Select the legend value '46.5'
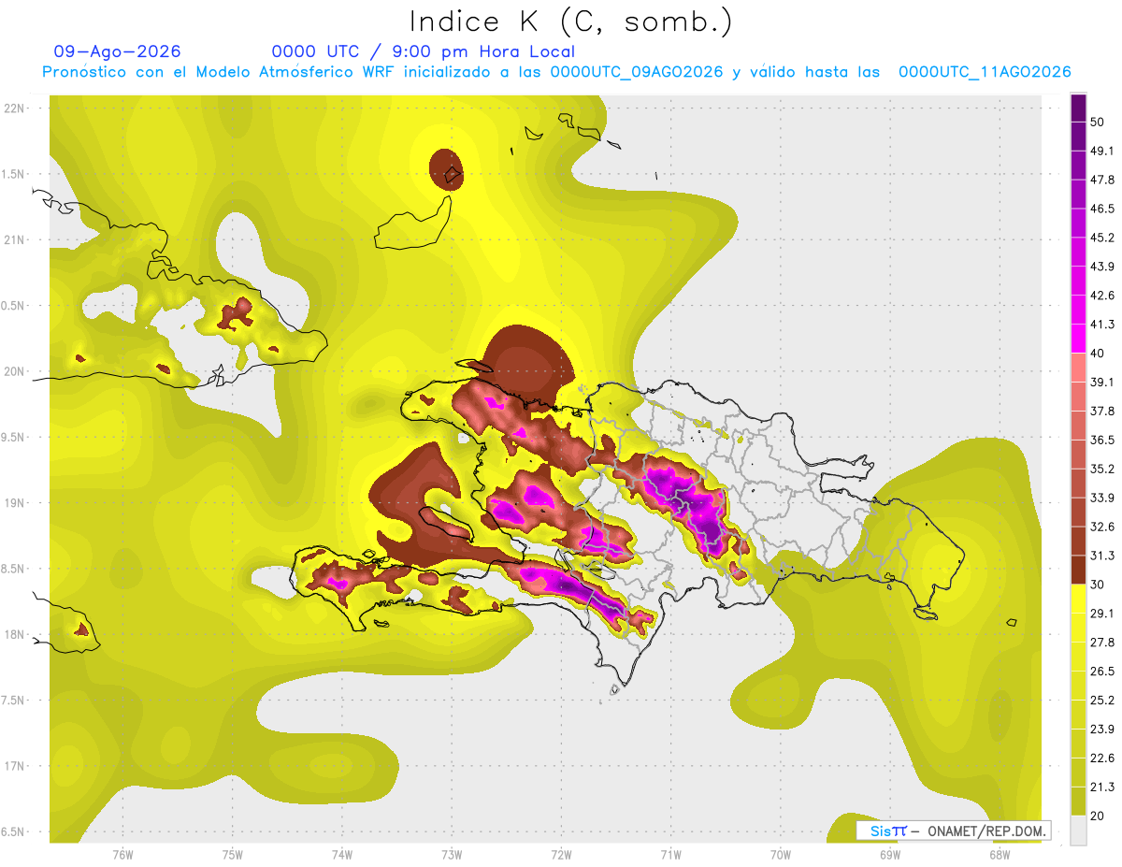 click(1102, 209)
